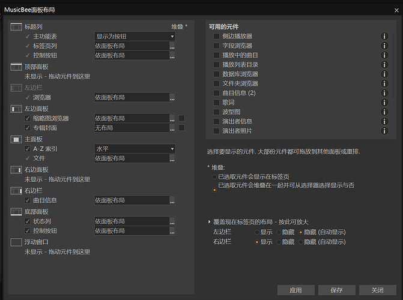Enable the 字段浏览器 checkbox
This screenshot has width=403, height=300.
[x=216, y=46]
